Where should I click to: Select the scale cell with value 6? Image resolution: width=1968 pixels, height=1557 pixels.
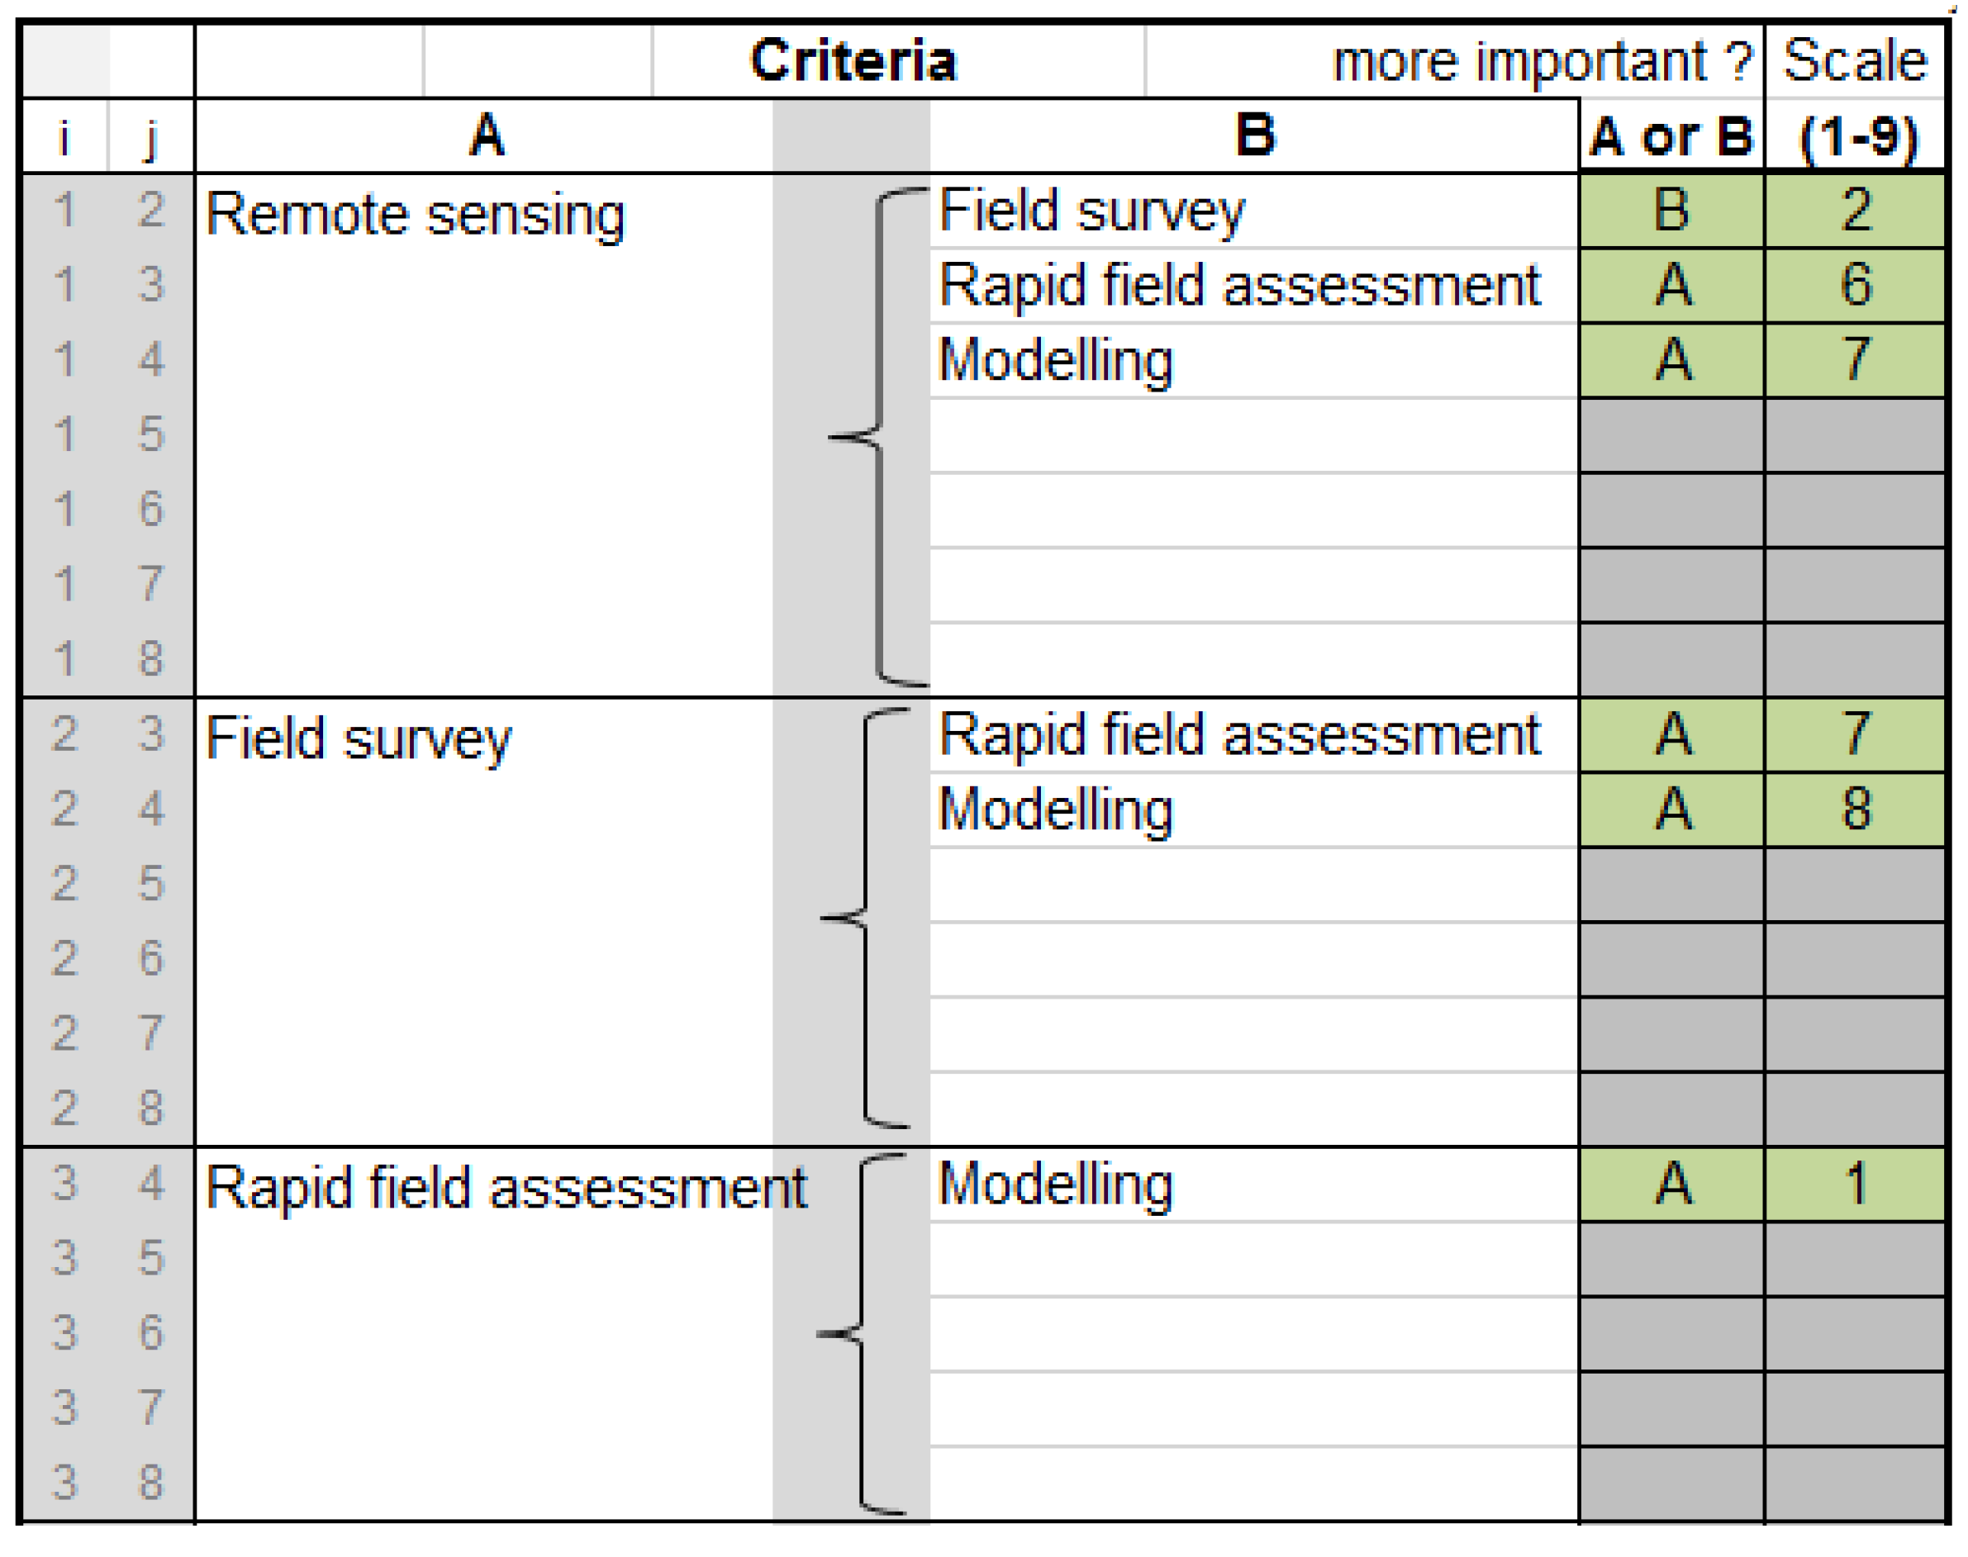(1856, 285)
